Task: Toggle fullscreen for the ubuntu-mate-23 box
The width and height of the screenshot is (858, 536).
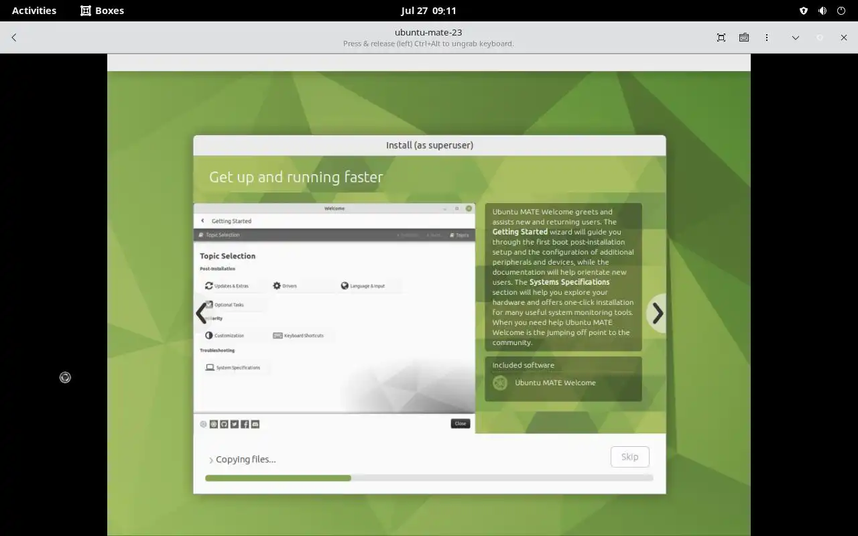Action: coord(721,38)
